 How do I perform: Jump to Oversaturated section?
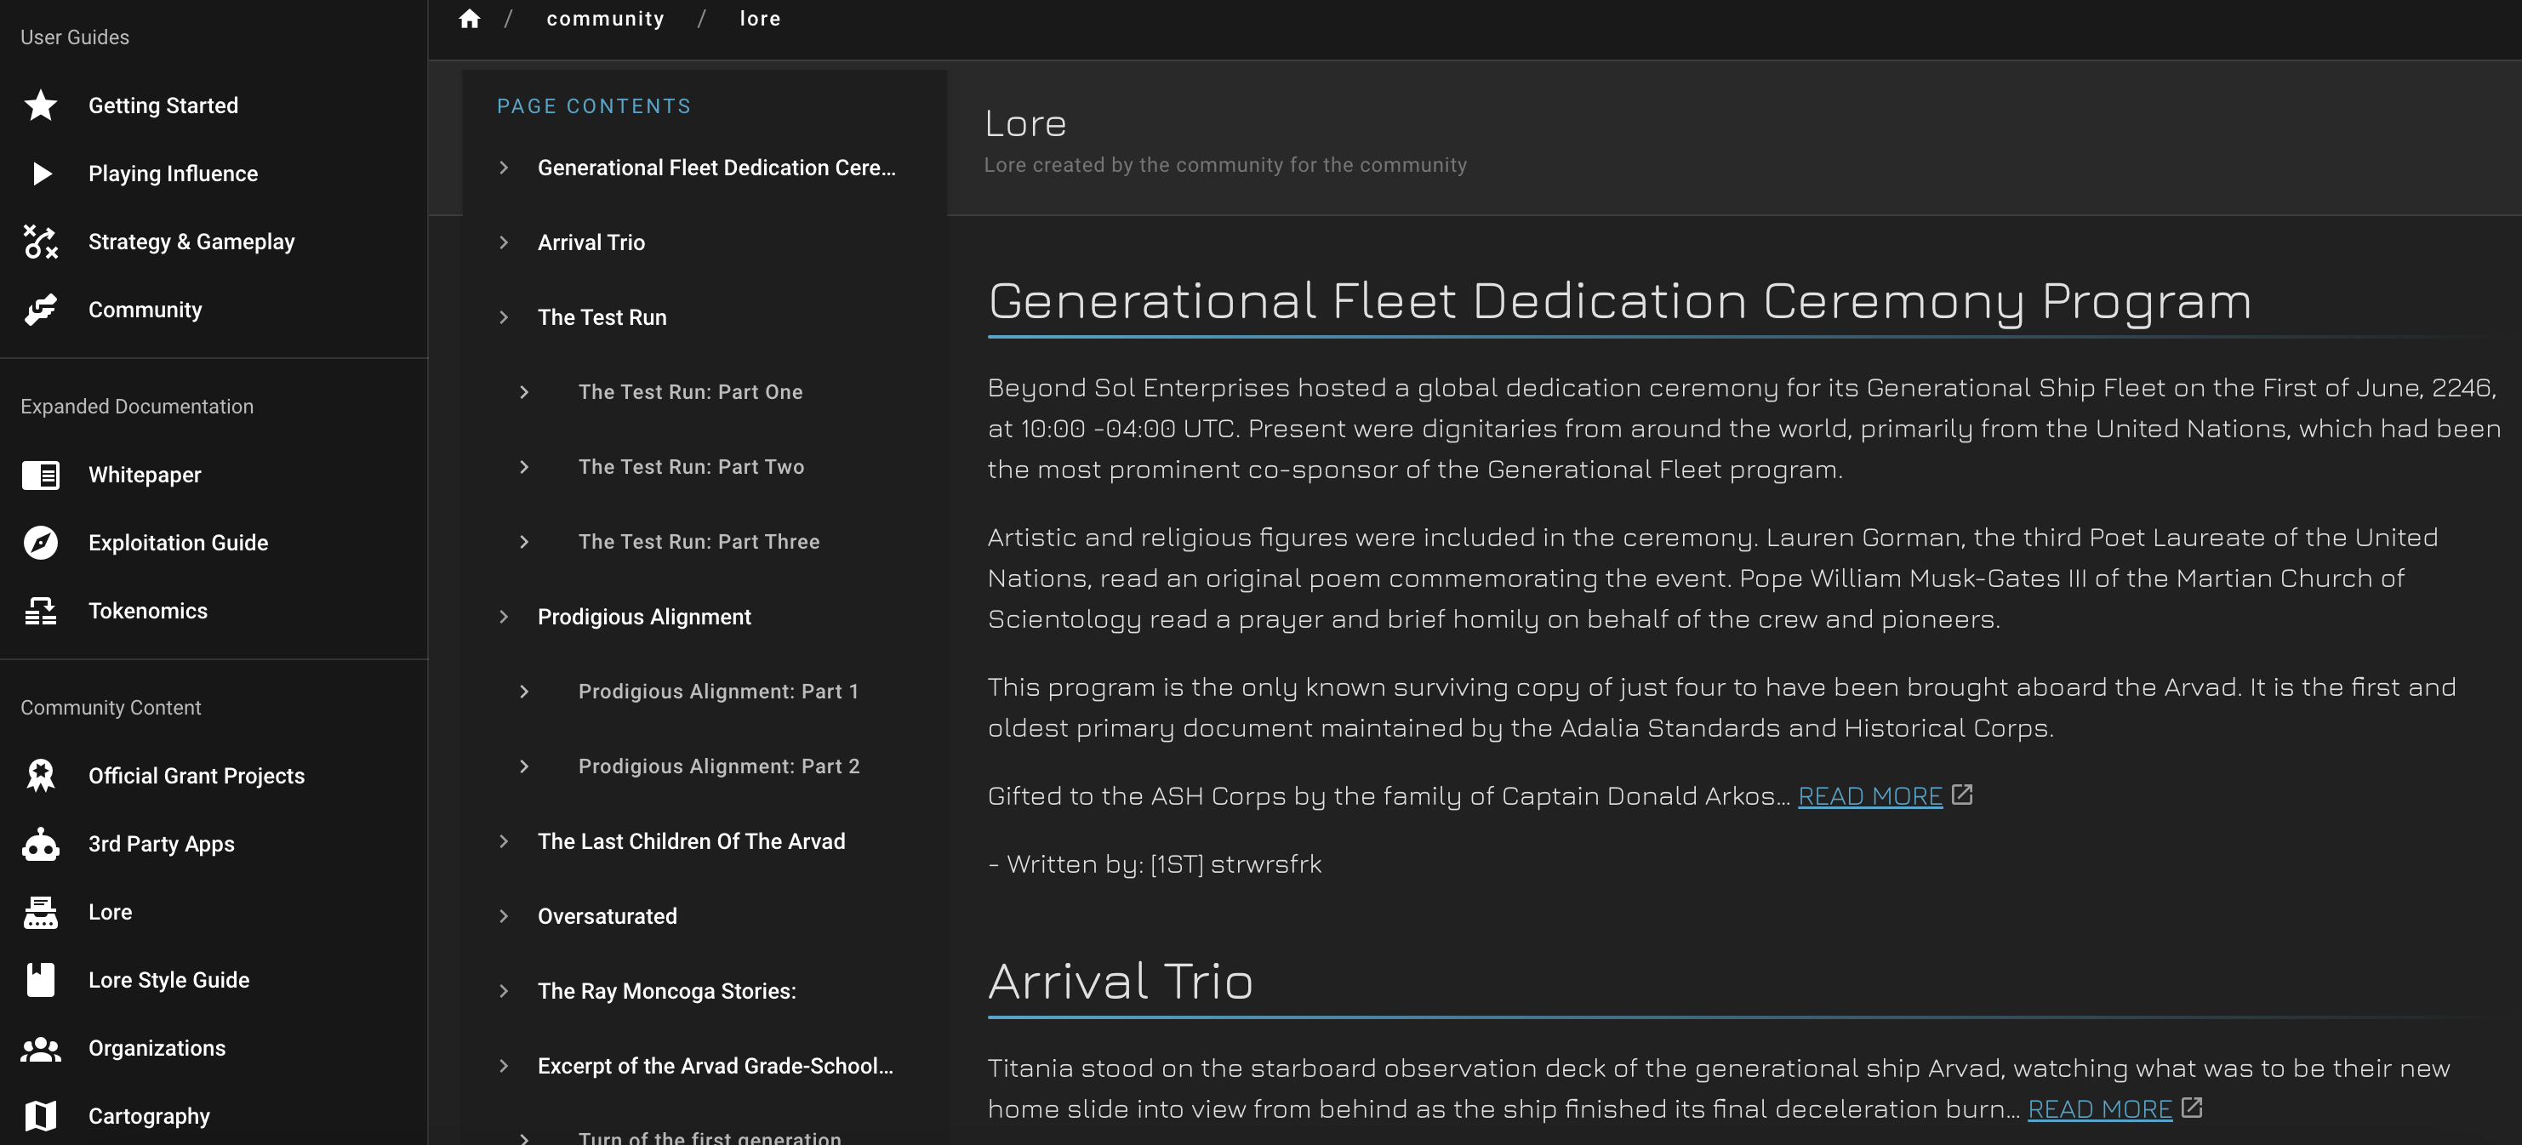coord(607,916)
